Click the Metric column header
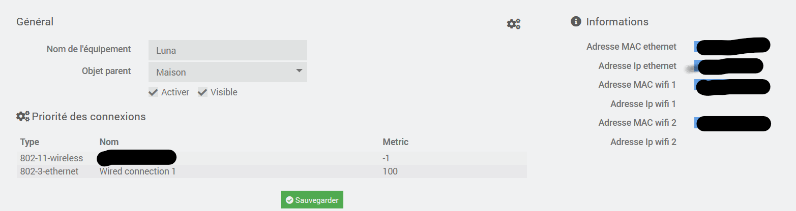The width and height of the screenshot is (796, 211). [x=395, y=142]
